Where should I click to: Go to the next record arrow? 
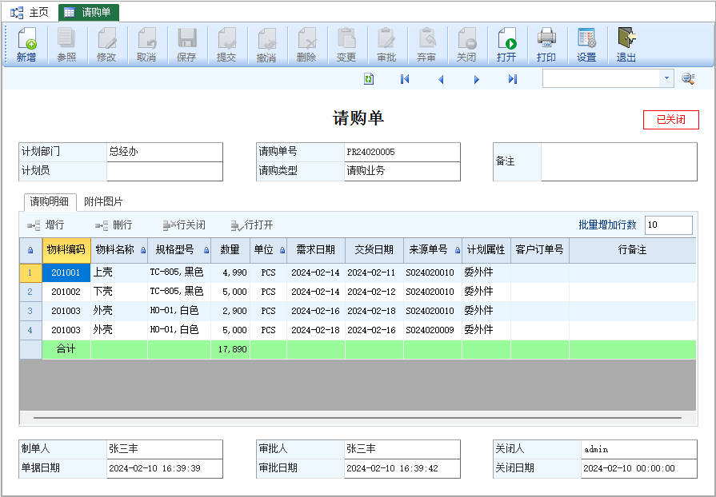tap(477, 78)
